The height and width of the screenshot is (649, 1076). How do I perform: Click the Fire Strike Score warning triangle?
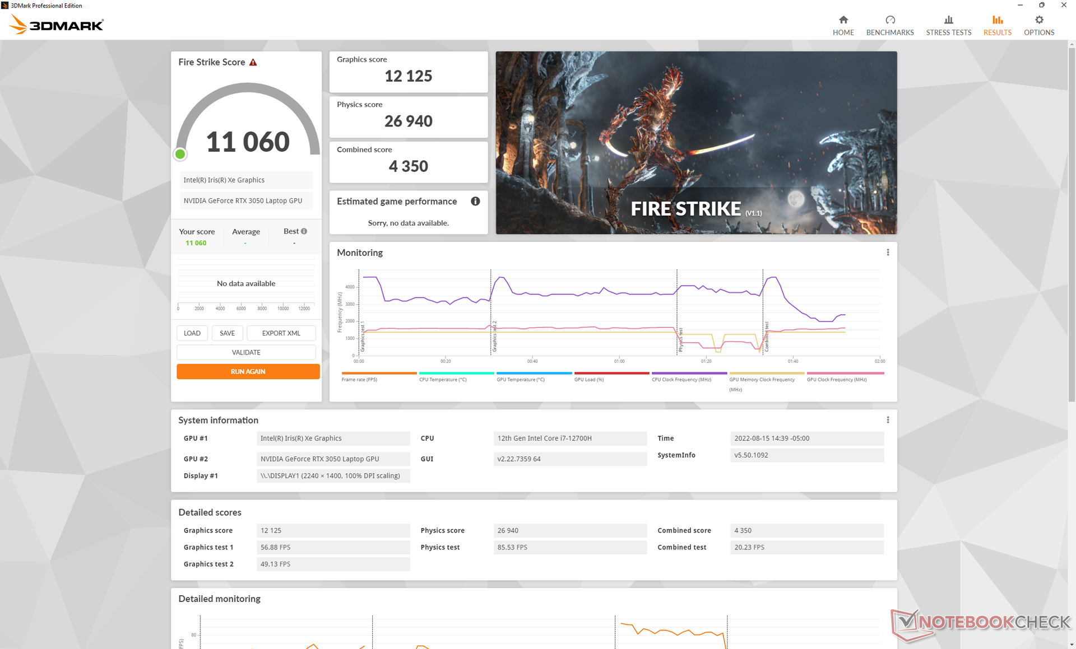point(253,62)
